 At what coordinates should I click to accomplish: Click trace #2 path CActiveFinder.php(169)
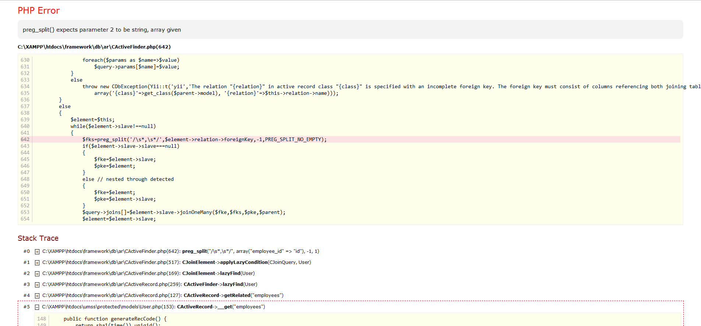coord(111,273)
